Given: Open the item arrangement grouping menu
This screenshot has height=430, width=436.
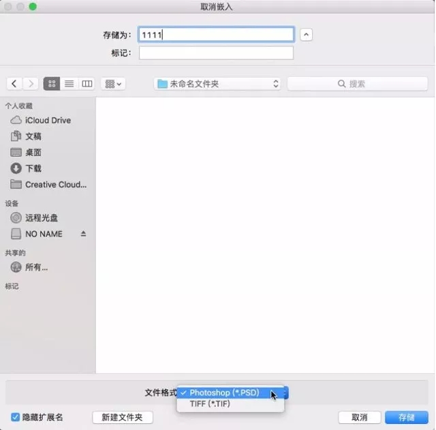Looking at the screenshot, I should pyautogui.click(x=113, y=84).
